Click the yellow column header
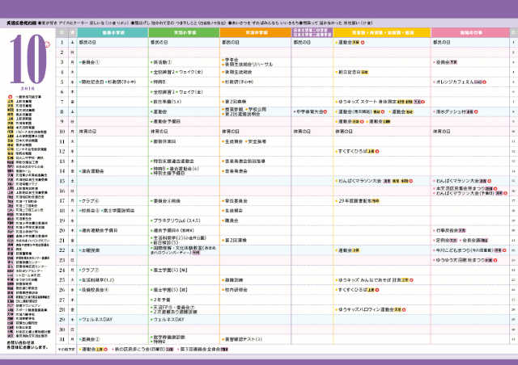 382,32
